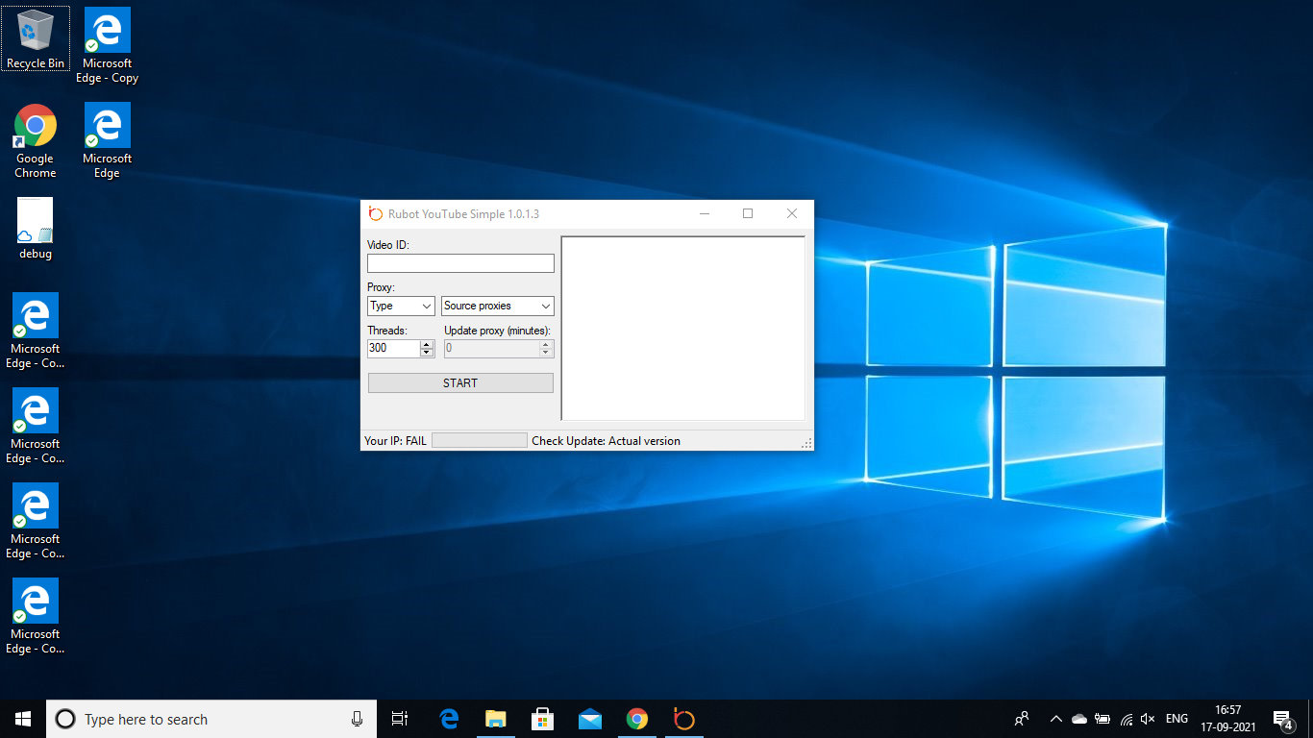Open Google Chrome from the taskbar

636,719
